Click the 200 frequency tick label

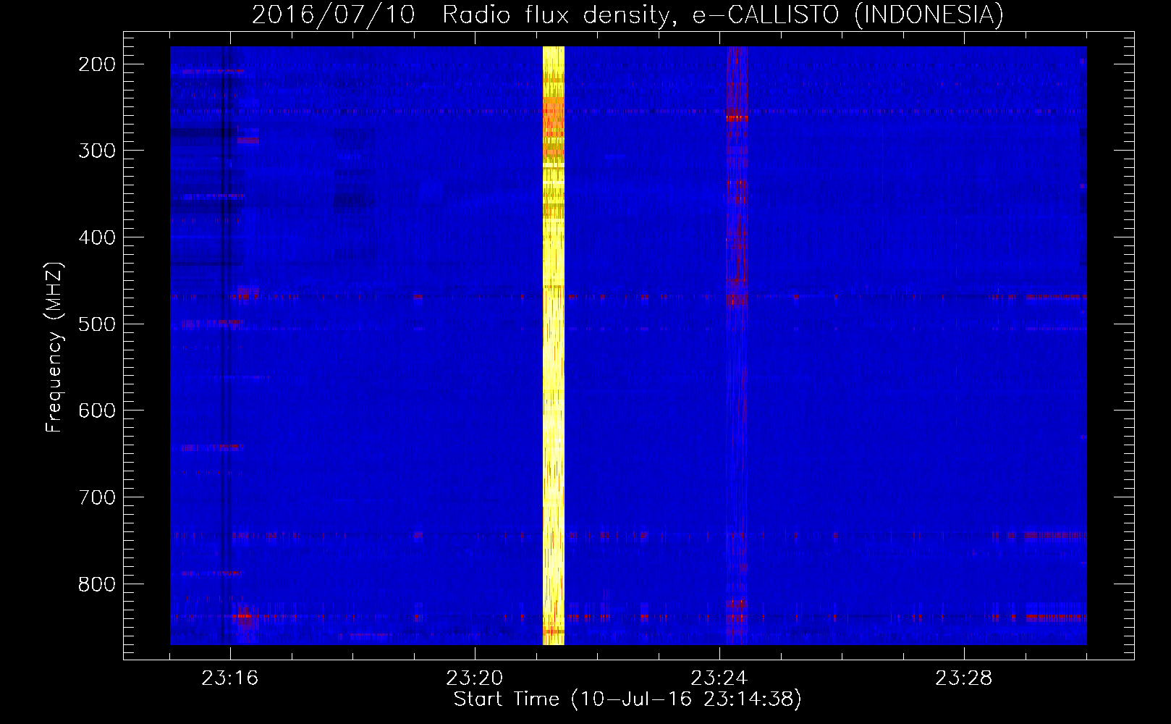(97, 64)
